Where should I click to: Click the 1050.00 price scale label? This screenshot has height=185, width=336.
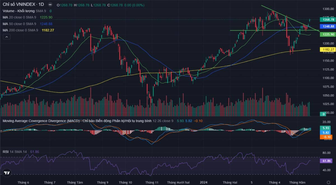coord(328,95)
